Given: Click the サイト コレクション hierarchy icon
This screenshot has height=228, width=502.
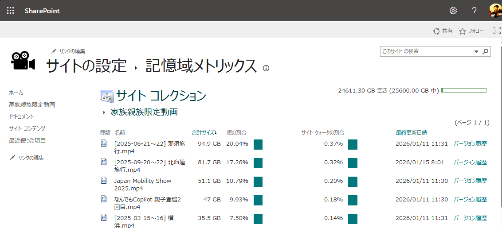Looking at the screenshot, I should (x=106, y=96).
